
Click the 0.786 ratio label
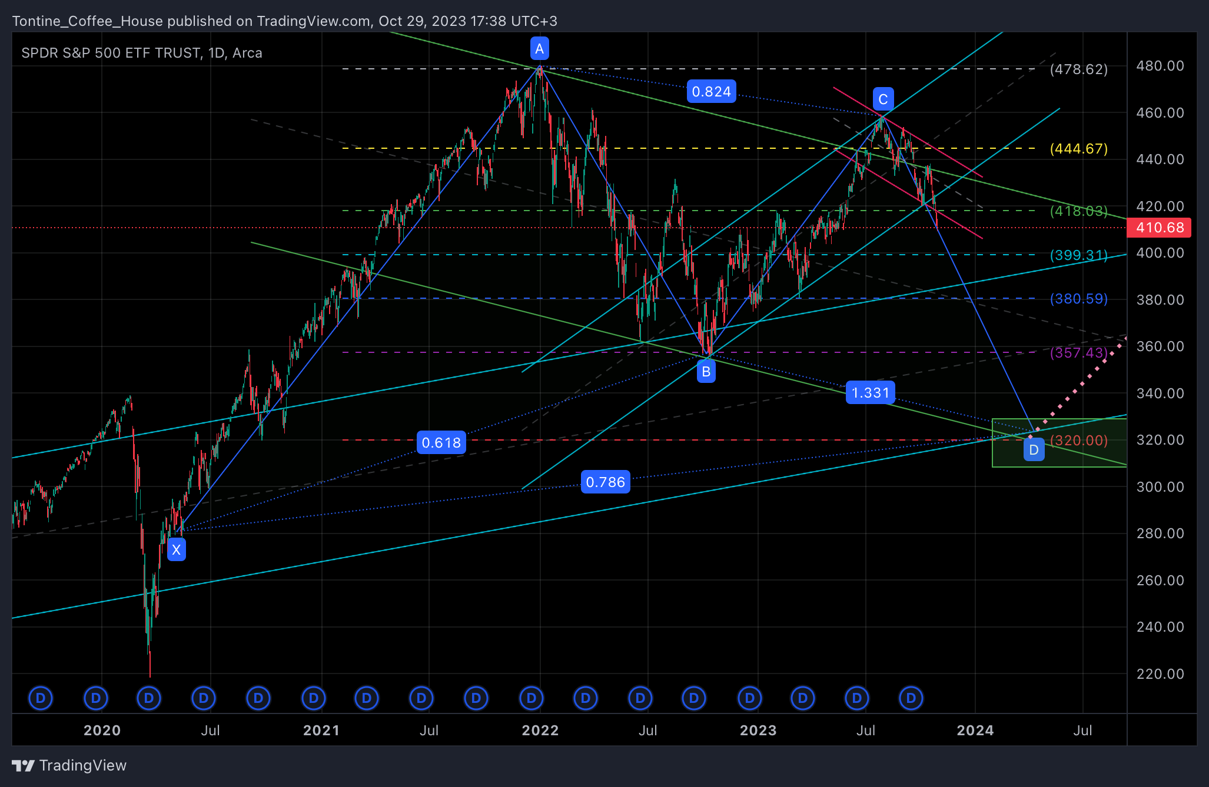pyautogui.click(x=605, y=482)
